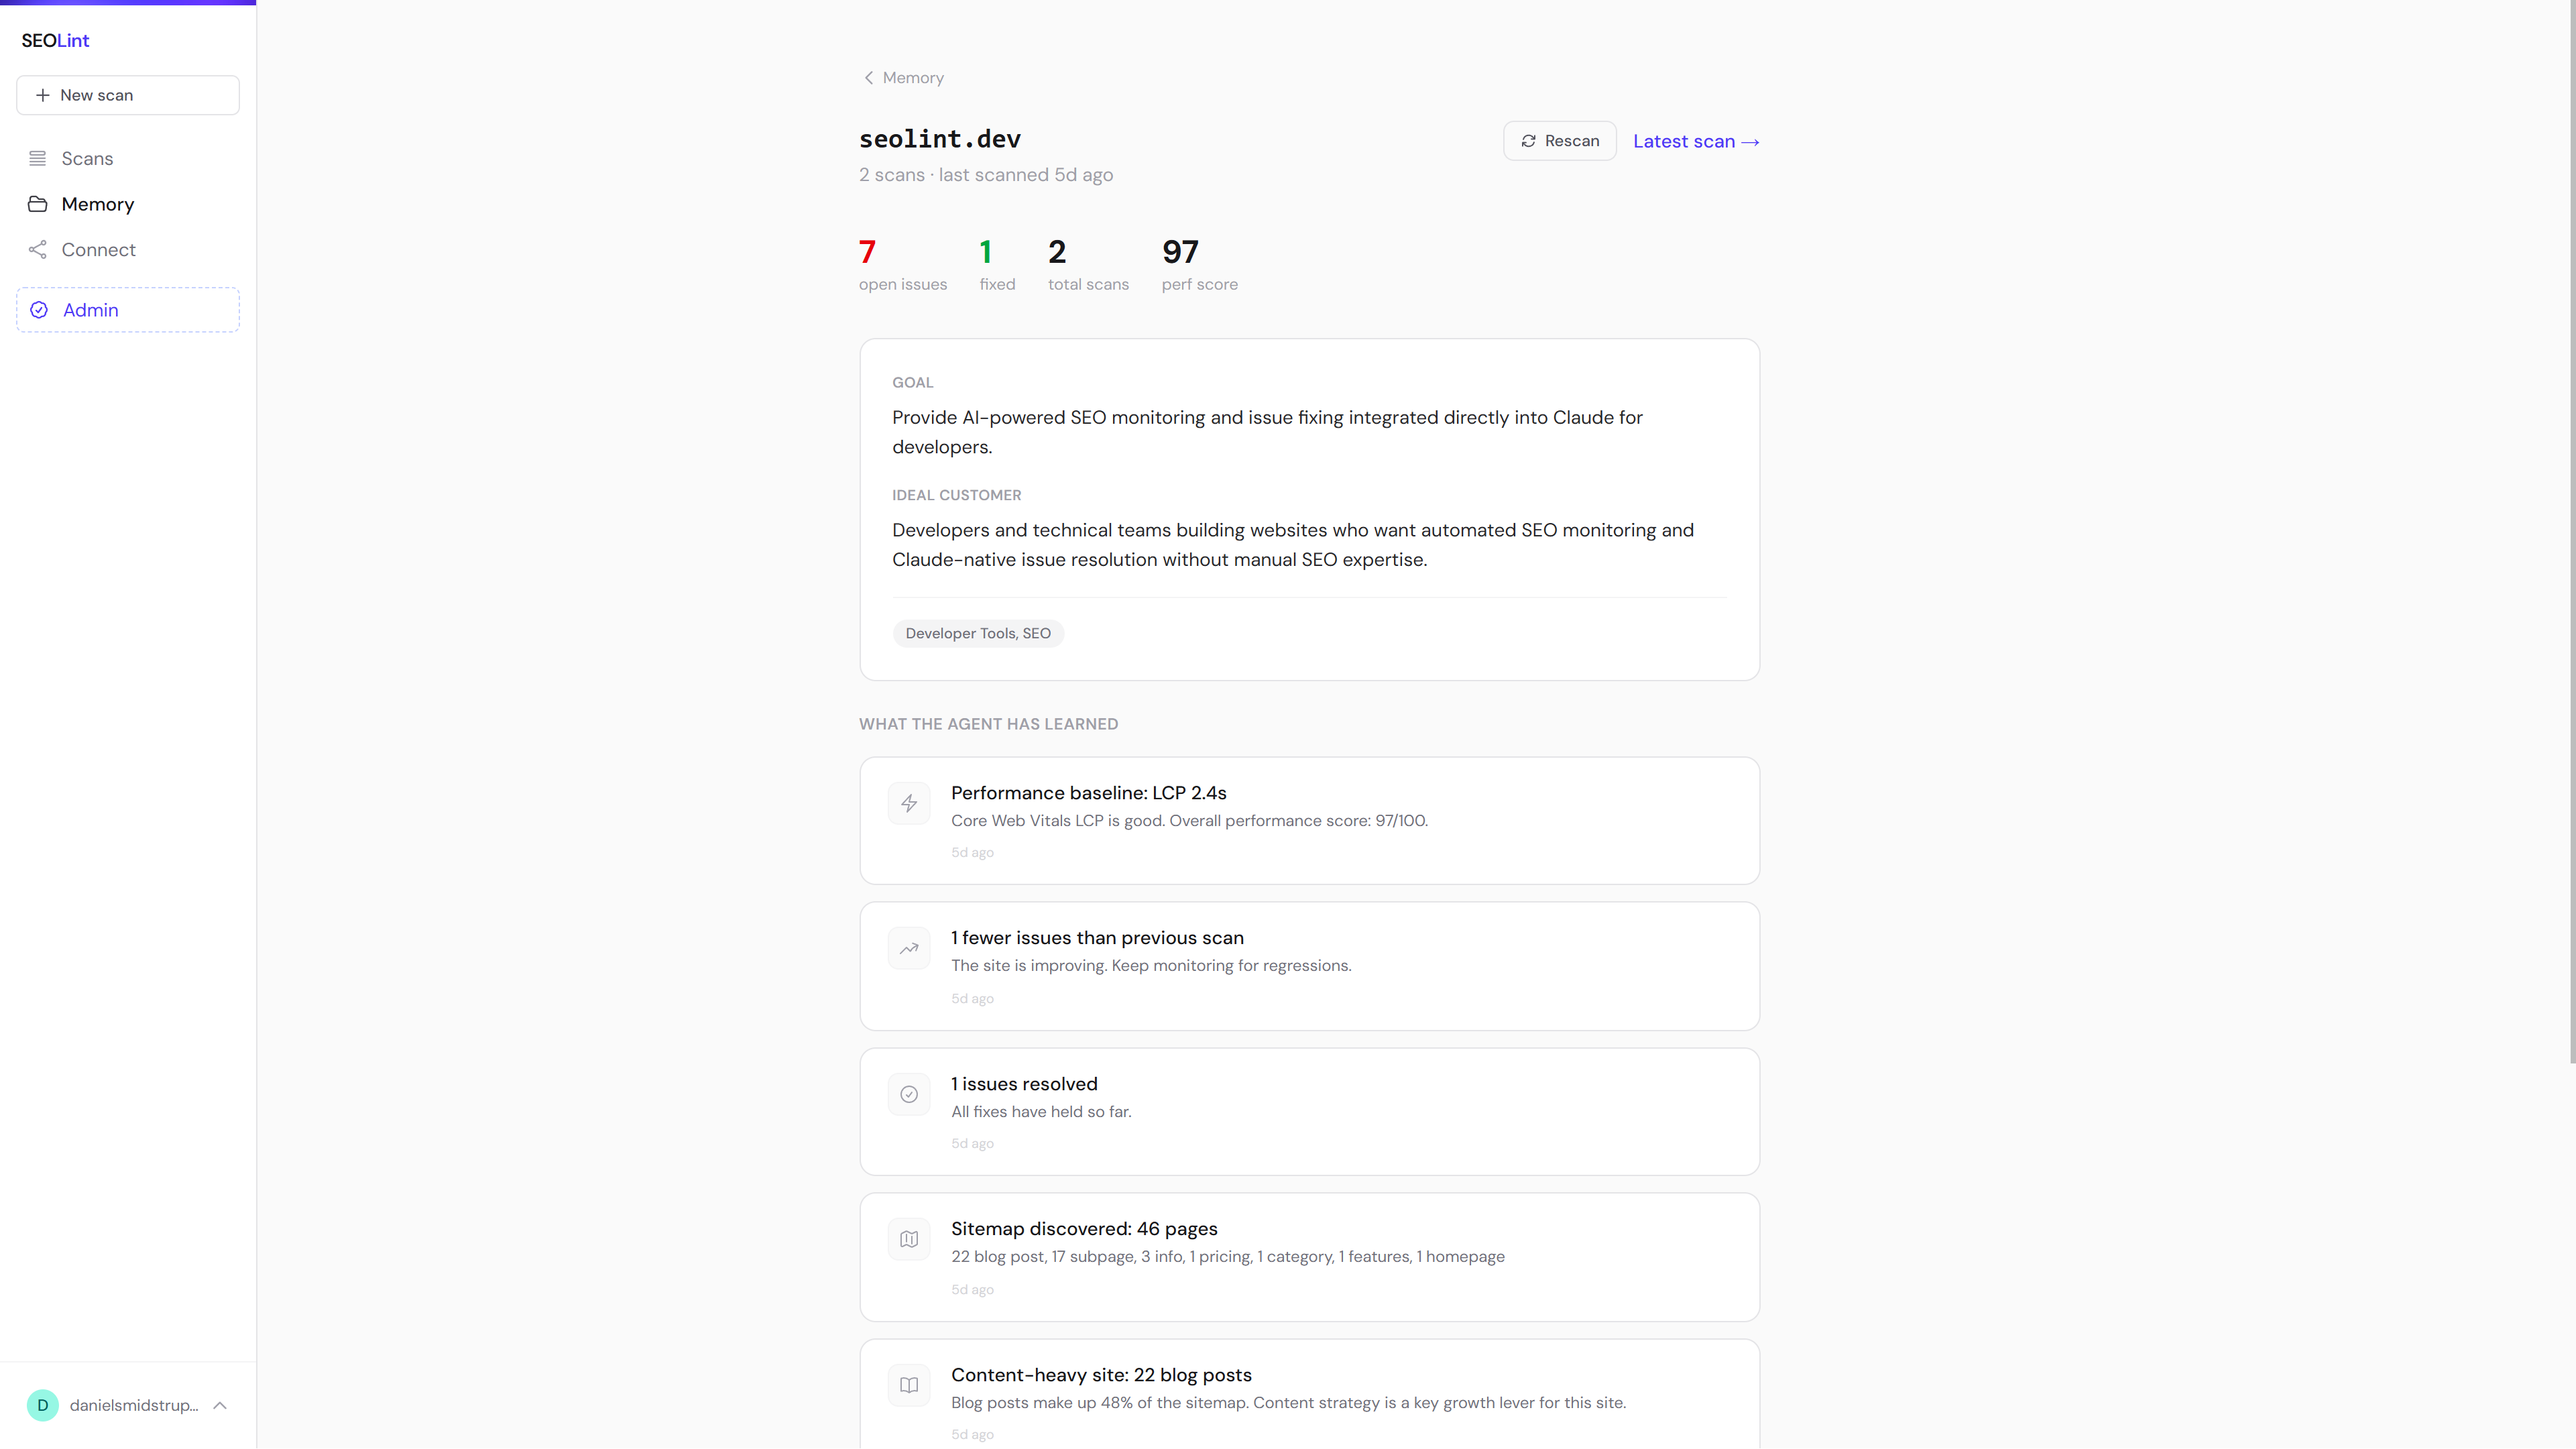2576x1449 pixels.
Task: Click the checkmark circle issues resolved icon
Action: pos(908,1094)
